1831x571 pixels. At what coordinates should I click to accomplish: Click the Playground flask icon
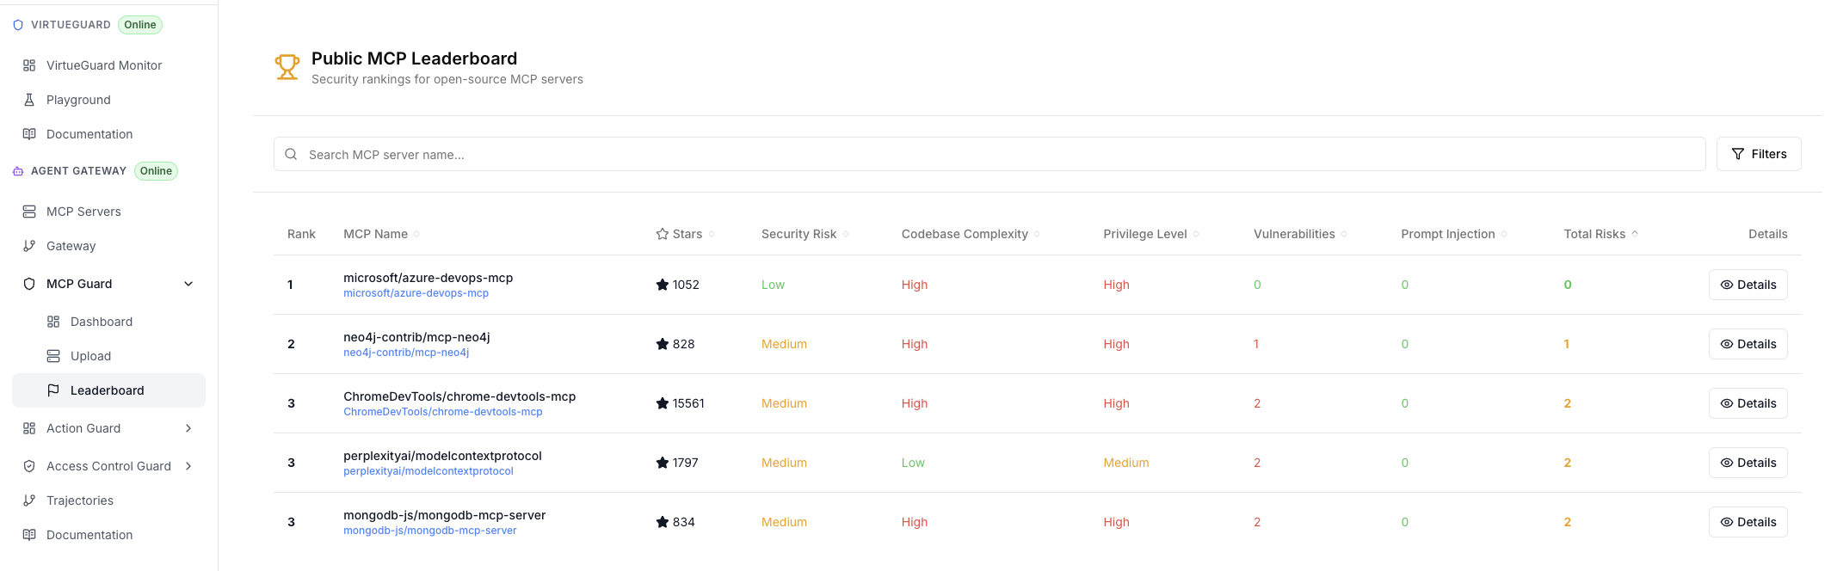point(29,100)
